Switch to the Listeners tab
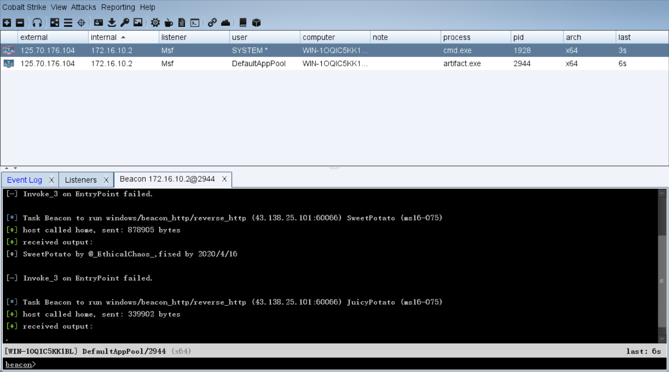 click(81, 180)
